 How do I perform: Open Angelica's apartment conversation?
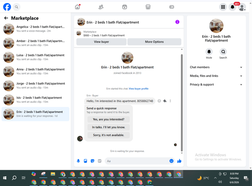click(35, 29)
